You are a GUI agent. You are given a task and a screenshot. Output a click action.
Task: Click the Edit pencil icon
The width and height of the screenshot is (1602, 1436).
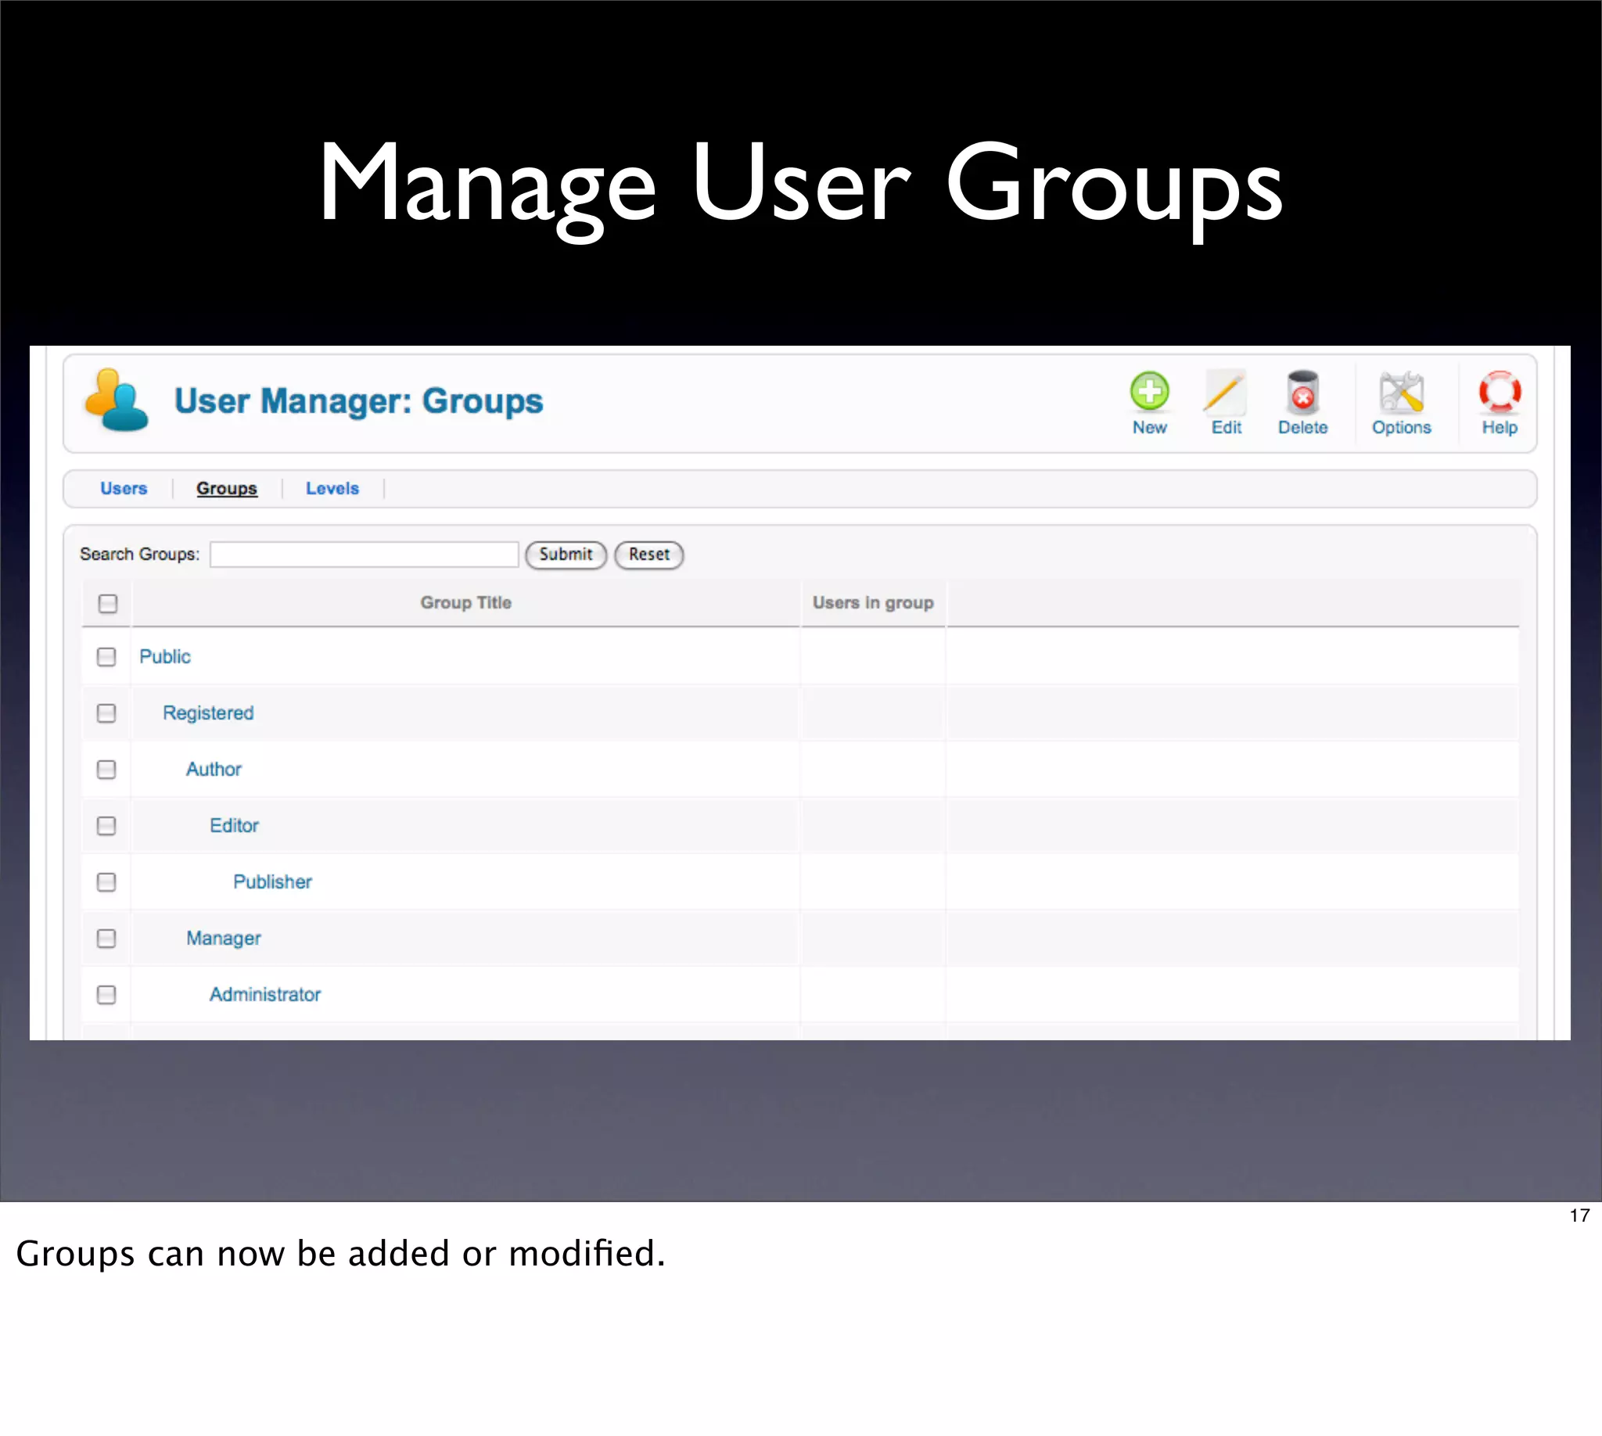[1226, 392]
